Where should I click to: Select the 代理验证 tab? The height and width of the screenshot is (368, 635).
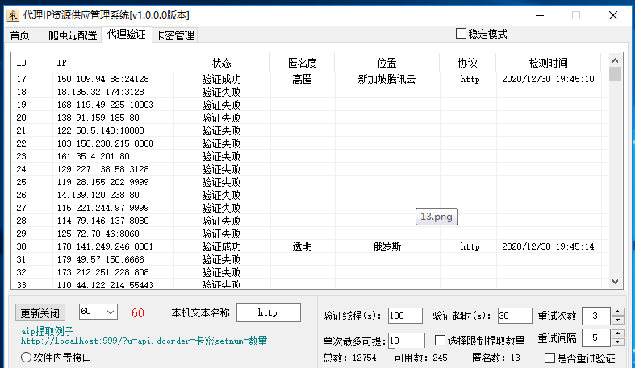tap(127, 35)
